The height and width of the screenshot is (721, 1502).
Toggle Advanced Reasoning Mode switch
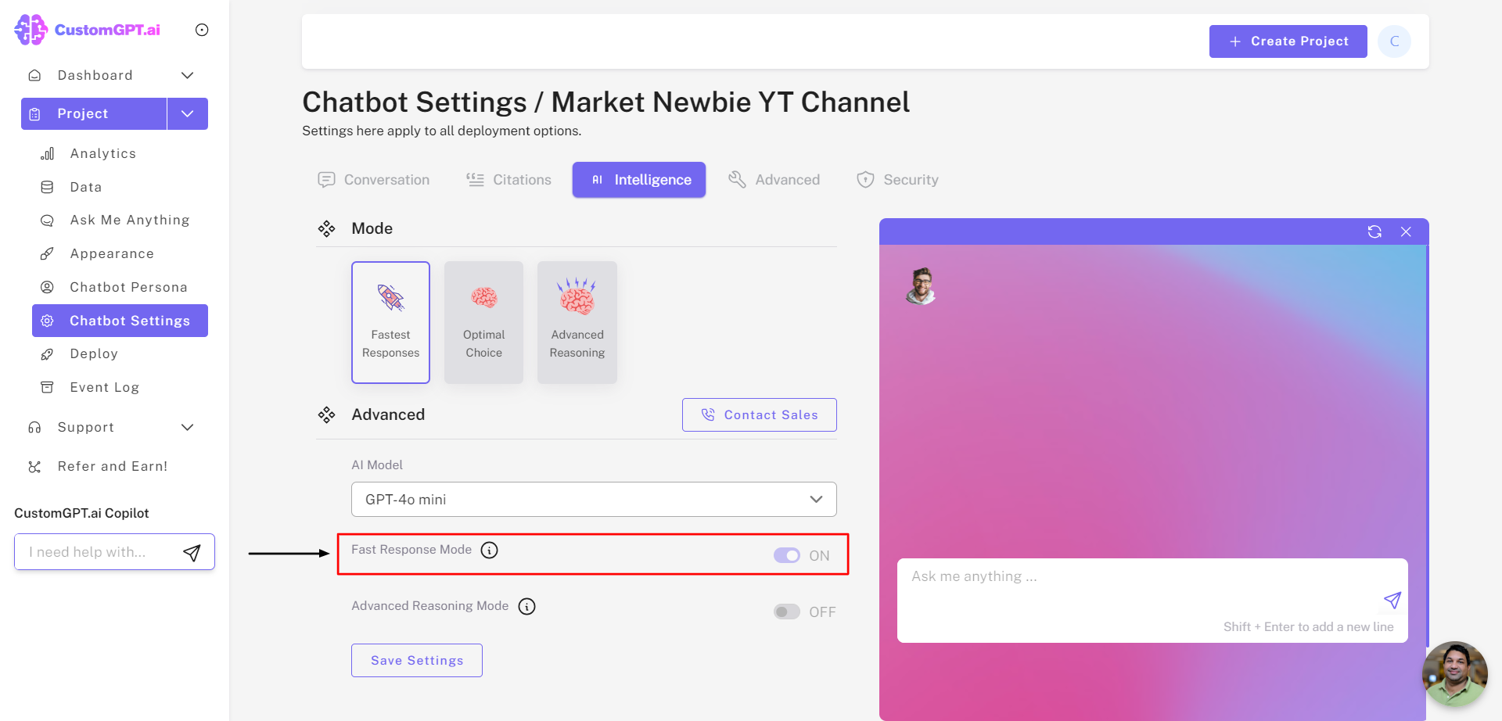[x=787, y=612]
